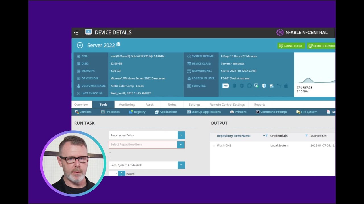Filter the Credentials column
Screen dimensions: 364x204
307,136
